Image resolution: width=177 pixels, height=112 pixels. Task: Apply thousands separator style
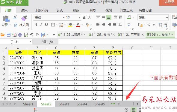coord(154,25)
